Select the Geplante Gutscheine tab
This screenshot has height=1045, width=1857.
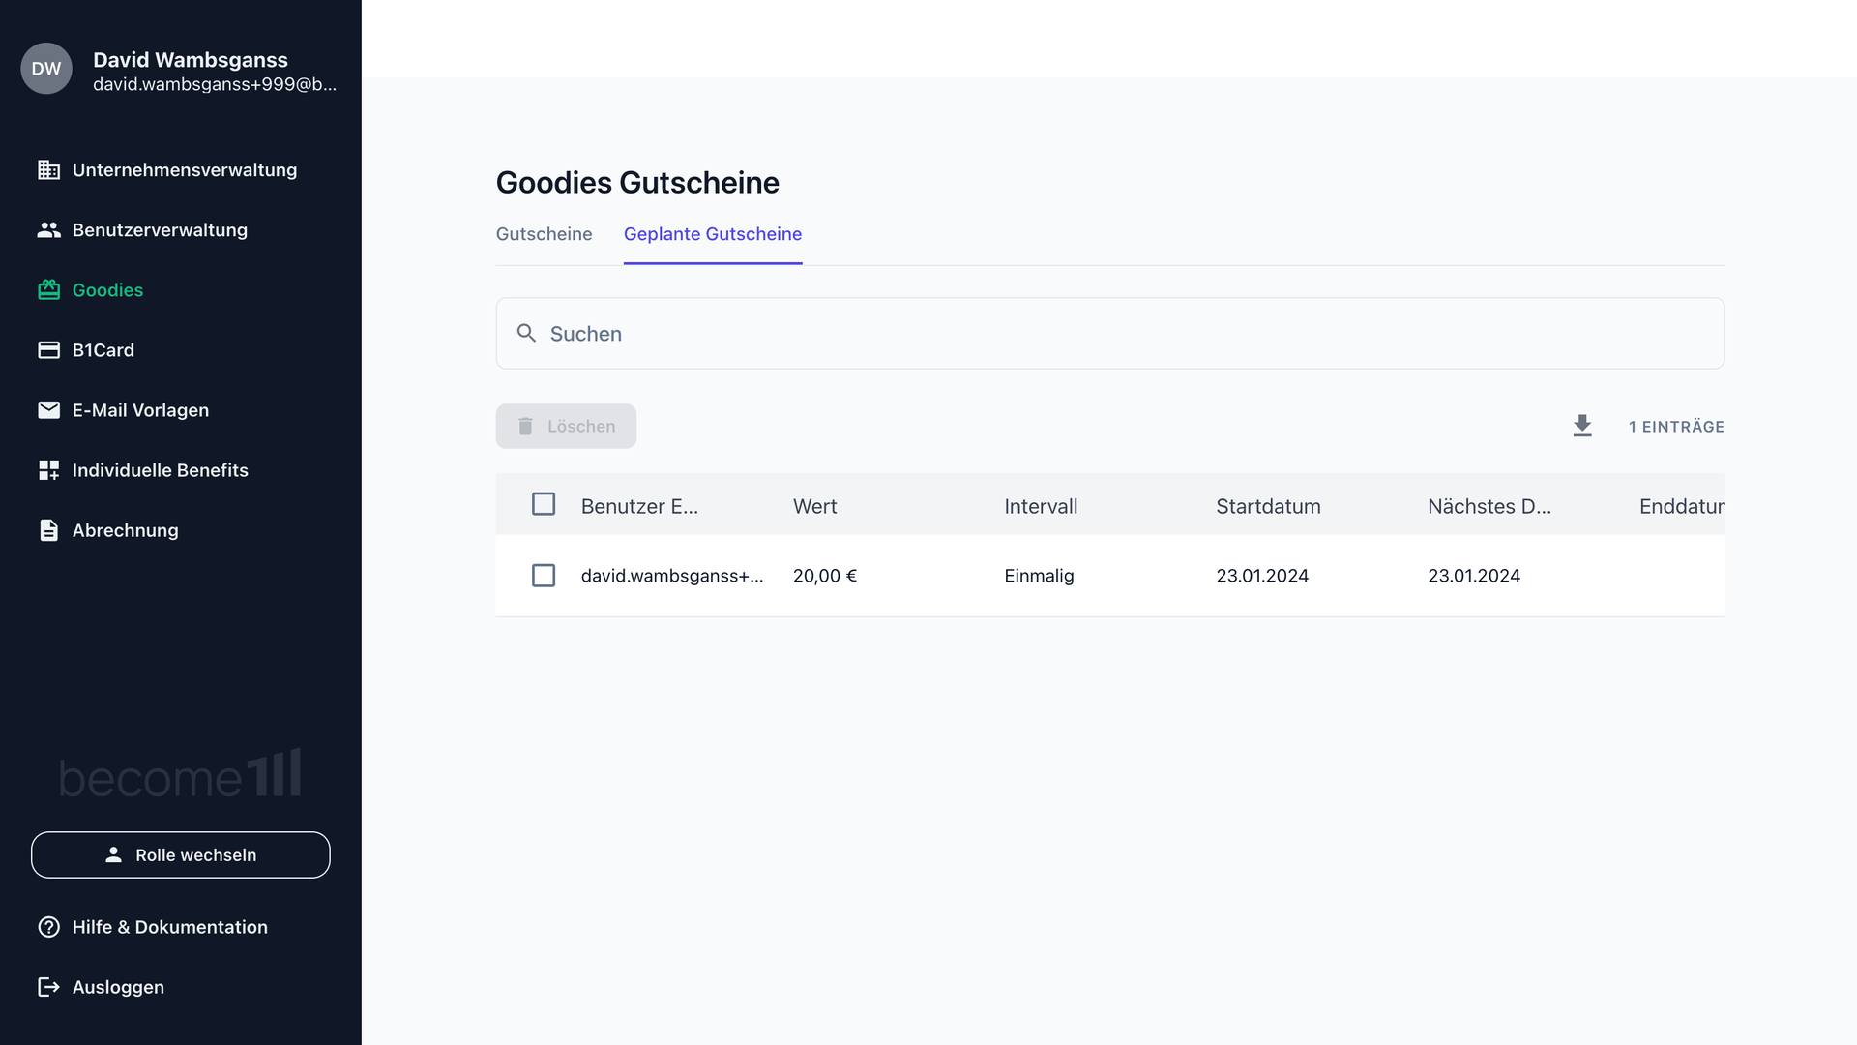[x=713, y=234]
